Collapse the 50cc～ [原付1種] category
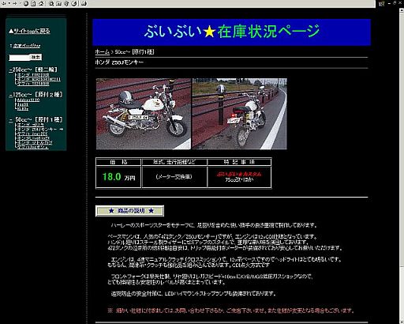This screenshot has width=404, height=324. [10, 120]
